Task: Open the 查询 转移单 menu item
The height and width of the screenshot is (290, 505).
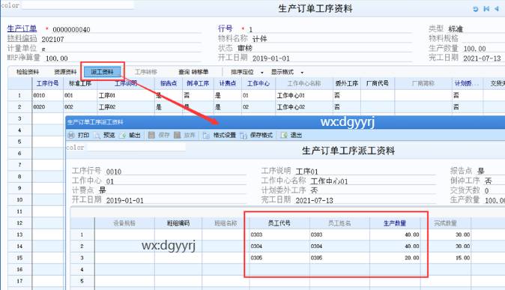Action: click(193, 72)
